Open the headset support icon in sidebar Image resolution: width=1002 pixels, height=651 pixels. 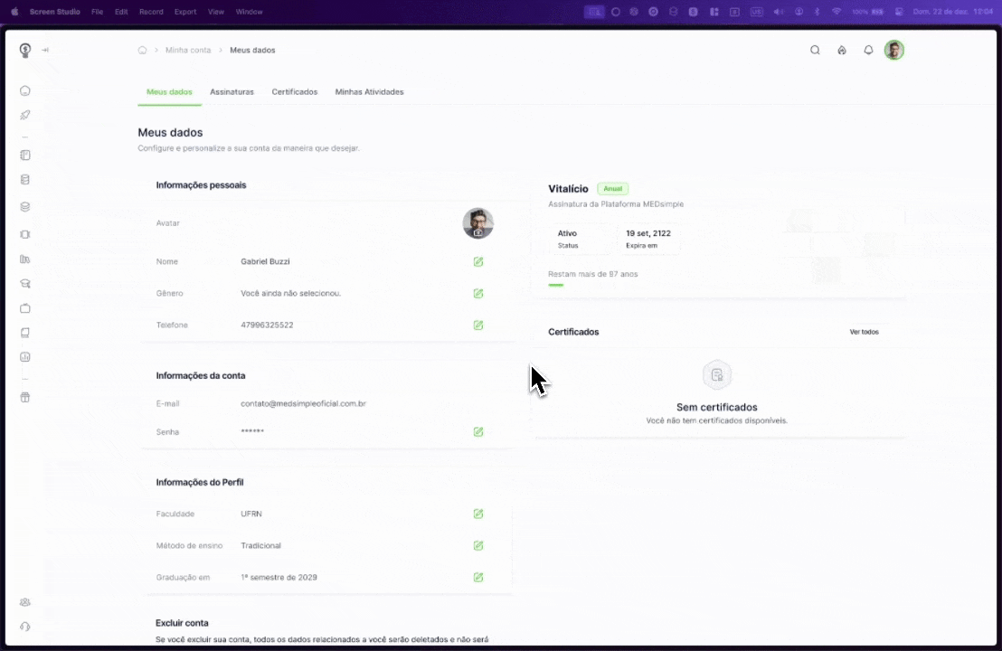click(x=25, y=627)
